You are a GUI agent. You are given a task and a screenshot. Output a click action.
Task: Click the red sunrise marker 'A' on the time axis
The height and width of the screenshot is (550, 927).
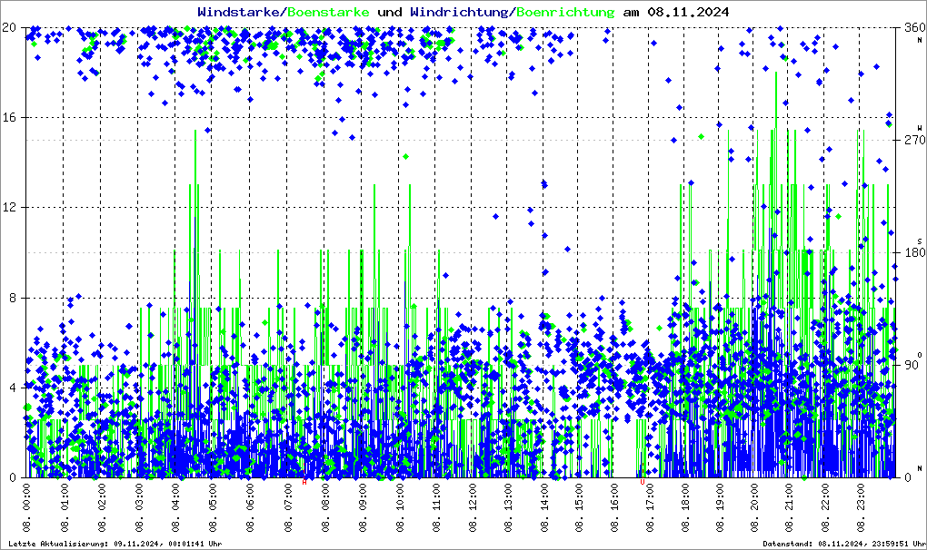click(304, 482)
